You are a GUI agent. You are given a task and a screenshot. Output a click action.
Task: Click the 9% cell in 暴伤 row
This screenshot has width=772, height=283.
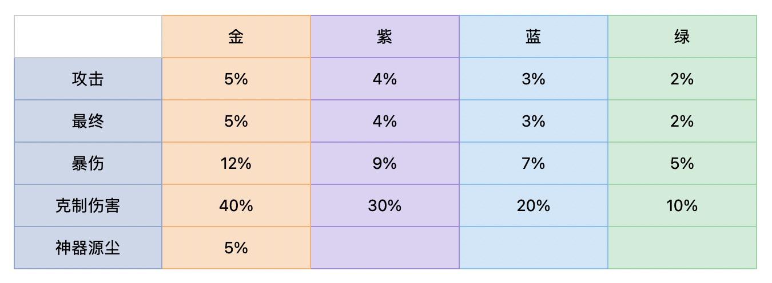385,163
